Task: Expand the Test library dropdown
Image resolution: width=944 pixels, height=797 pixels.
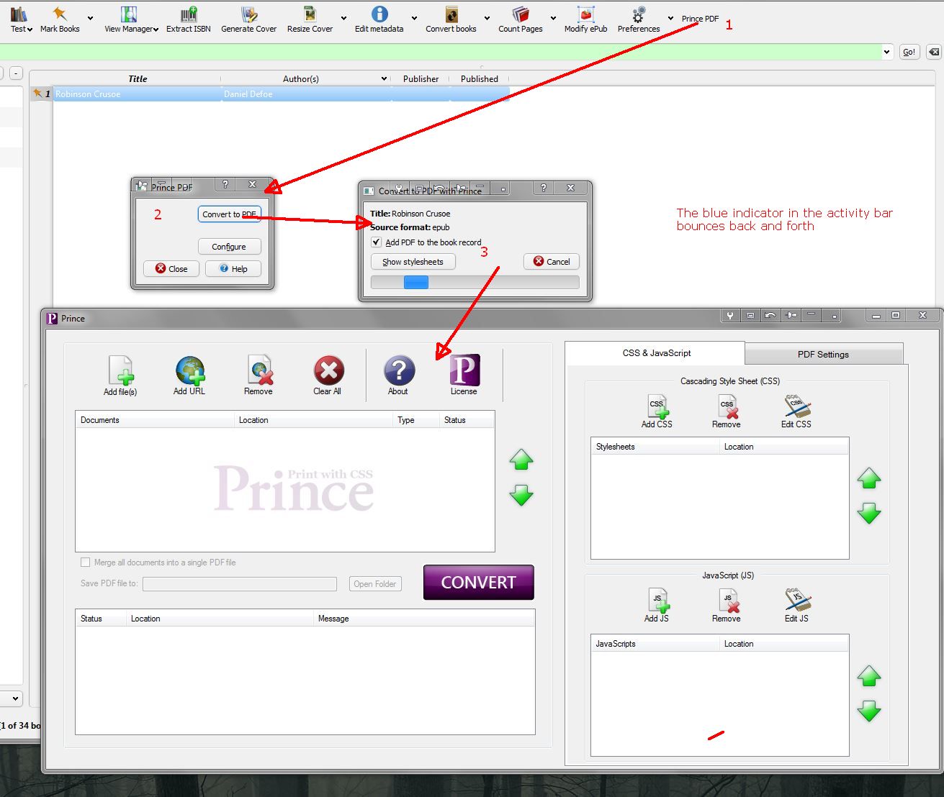Action: pos(30,29)
